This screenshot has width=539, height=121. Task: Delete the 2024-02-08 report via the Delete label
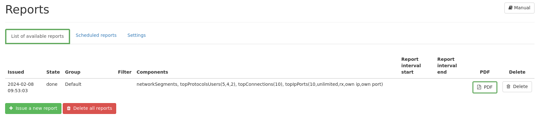(x=520, y=86)
